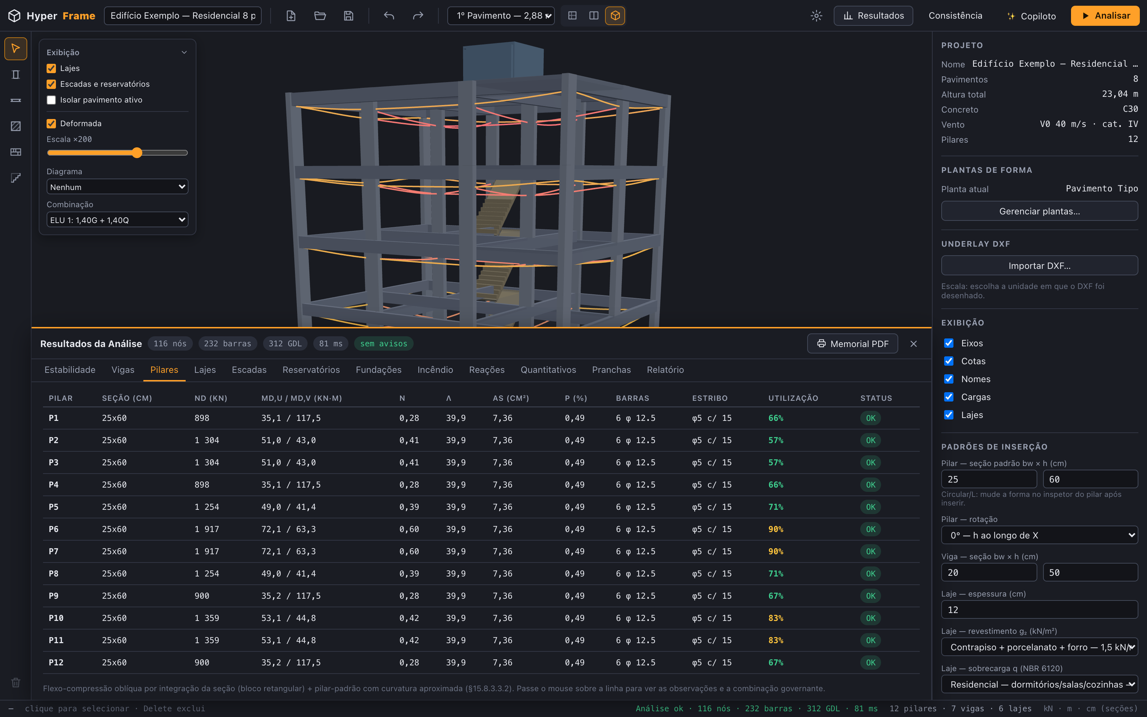Click the undo arrow icon
The width and height of the screenshot is (1147, 717).
(389, 16)
